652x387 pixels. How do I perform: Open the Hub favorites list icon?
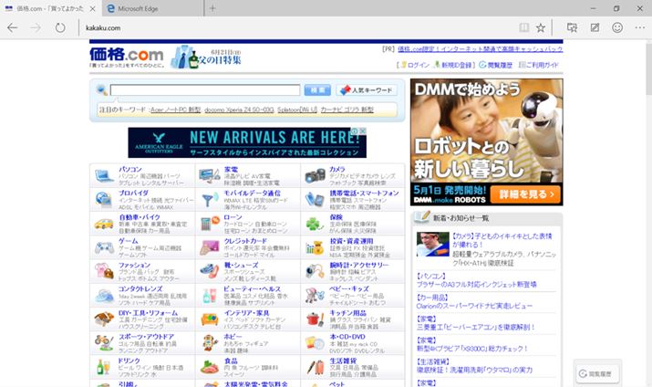click(x=572, y=28)
